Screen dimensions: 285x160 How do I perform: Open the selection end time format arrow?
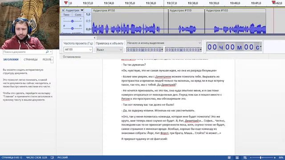point(201,49)
